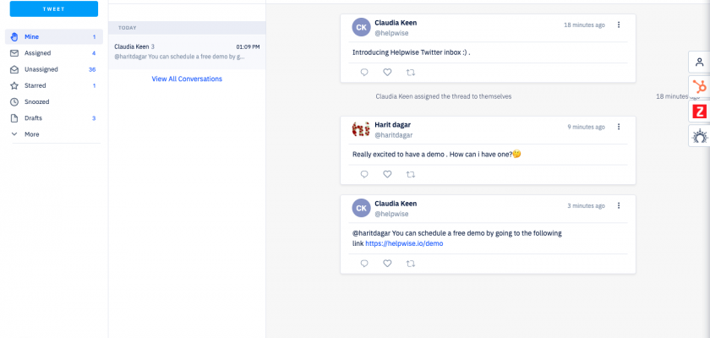Open the gear-shaped integration icon in sidebar
The height and width of the screenshot is (338, 710).
(699, 135)
